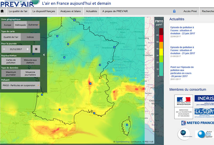214x145 pixels.
Task: Click the padlock private access icon
Action: tap(174, 11)
